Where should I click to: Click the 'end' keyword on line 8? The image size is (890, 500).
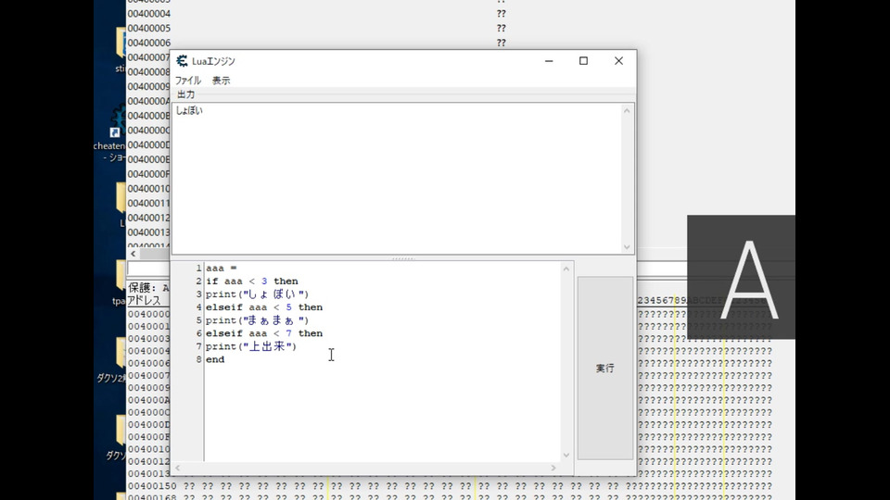(215, 359)
